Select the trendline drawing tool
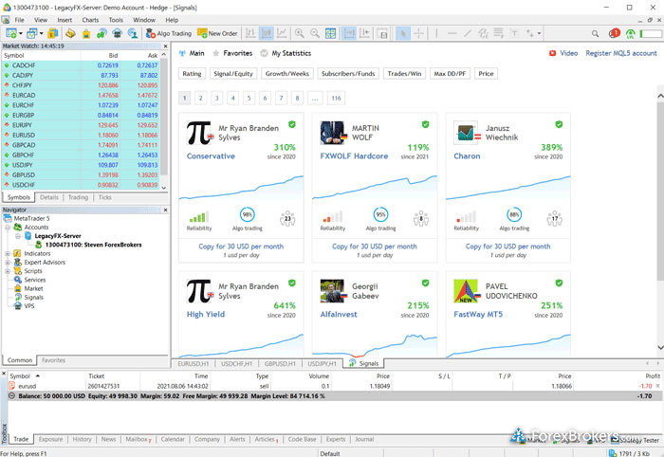664x457 pixels. coord(468,33)
